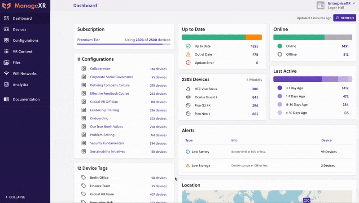
Task: Click the Corporate Social Governance configuration icon
Action: point(83,77)
